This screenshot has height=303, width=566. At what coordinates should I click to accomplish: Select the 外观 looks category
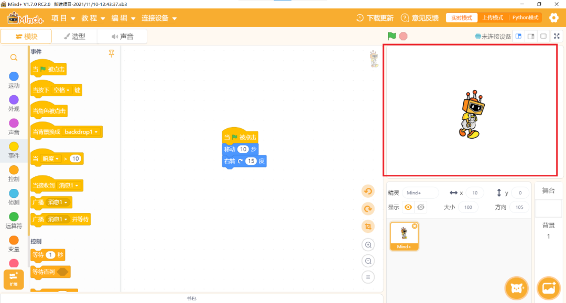pos(14,104)
